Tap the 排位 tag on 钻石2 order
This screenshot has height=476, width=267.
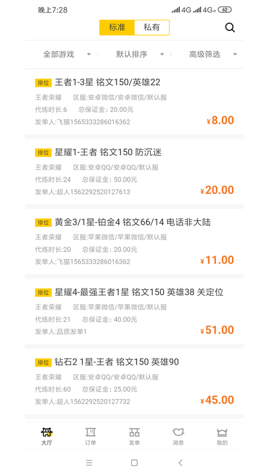click(x=43, y=362)
